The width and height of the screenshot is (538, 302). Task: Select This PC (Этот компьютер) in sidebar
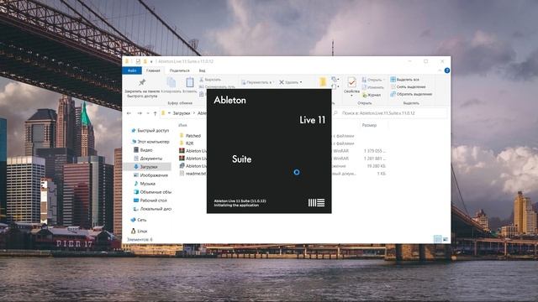[150, 142]
